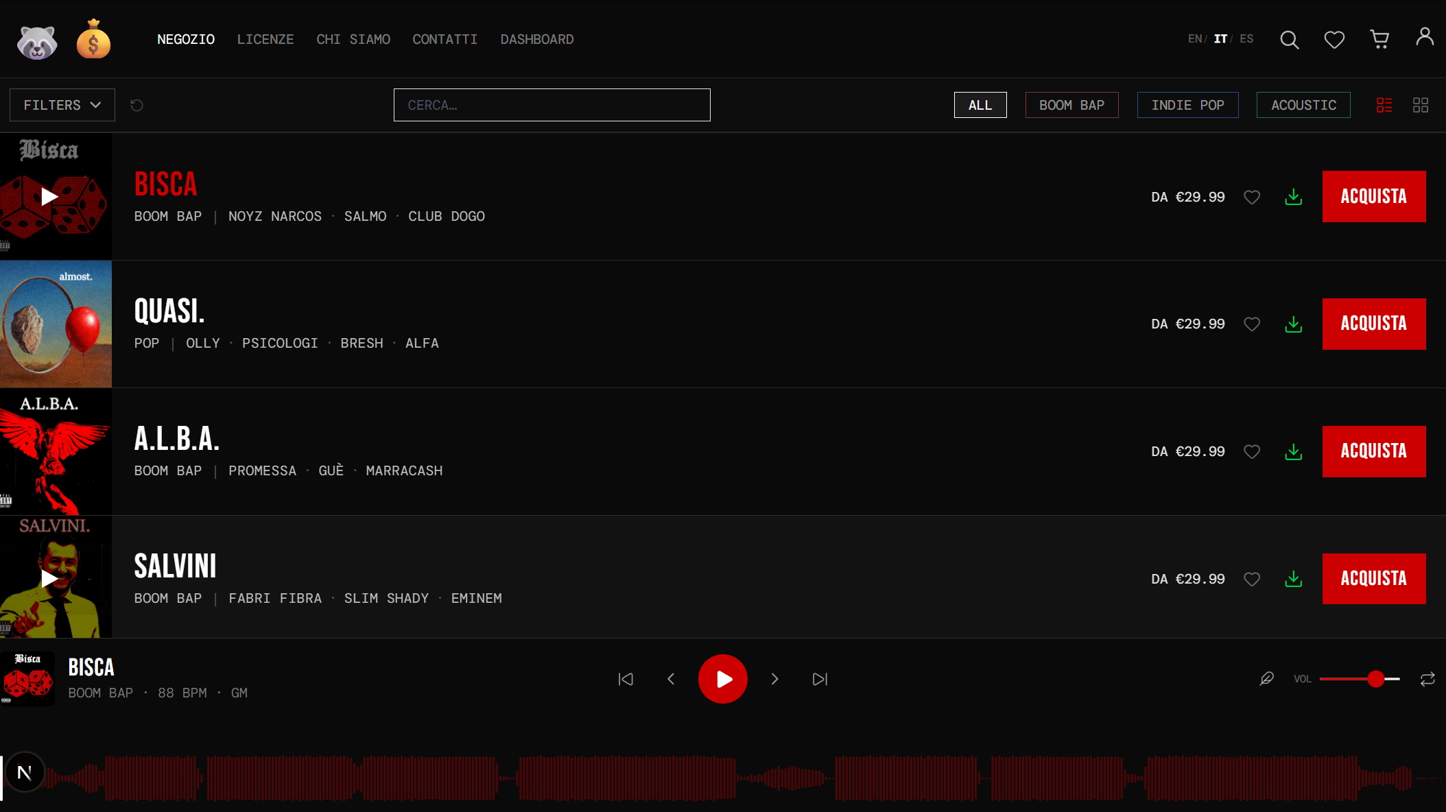This screenshot has height=812, width=1446.
Task: Click the round N badge icon
Action: pos(25,773)
